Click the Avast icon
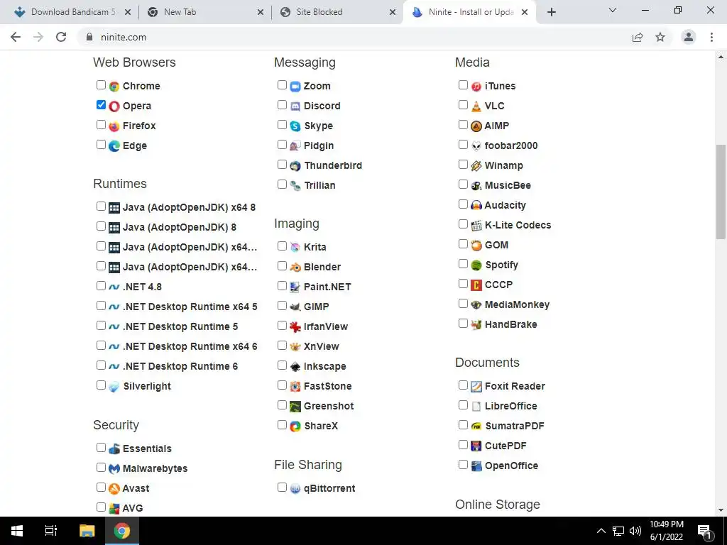727x545 pixels. [114, 488]
